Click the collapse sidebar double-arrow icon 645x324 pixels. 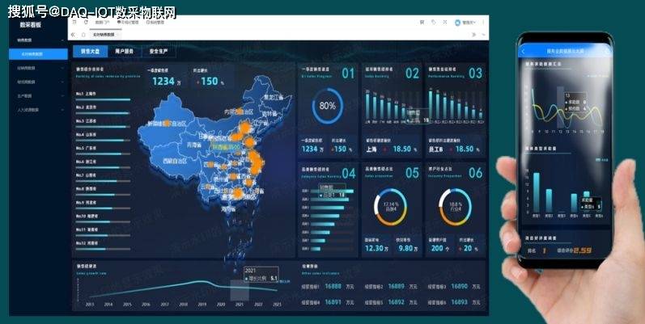73,35
